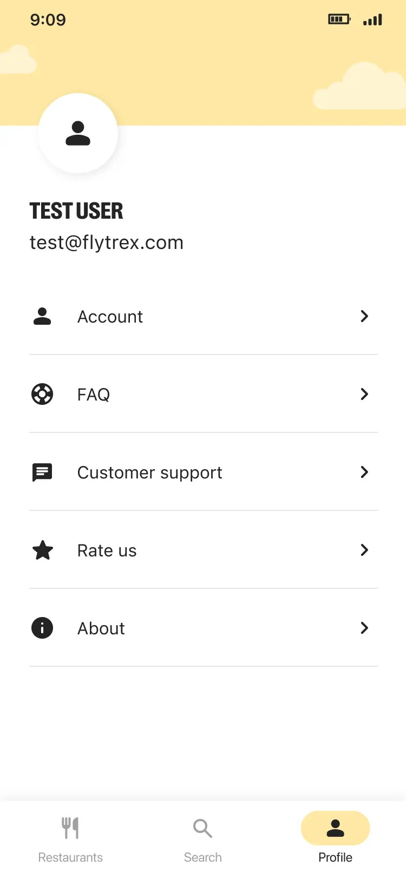Switch to the Profile tab
Image resolution: width=406 pixels, height=879 pixels.
335,836
